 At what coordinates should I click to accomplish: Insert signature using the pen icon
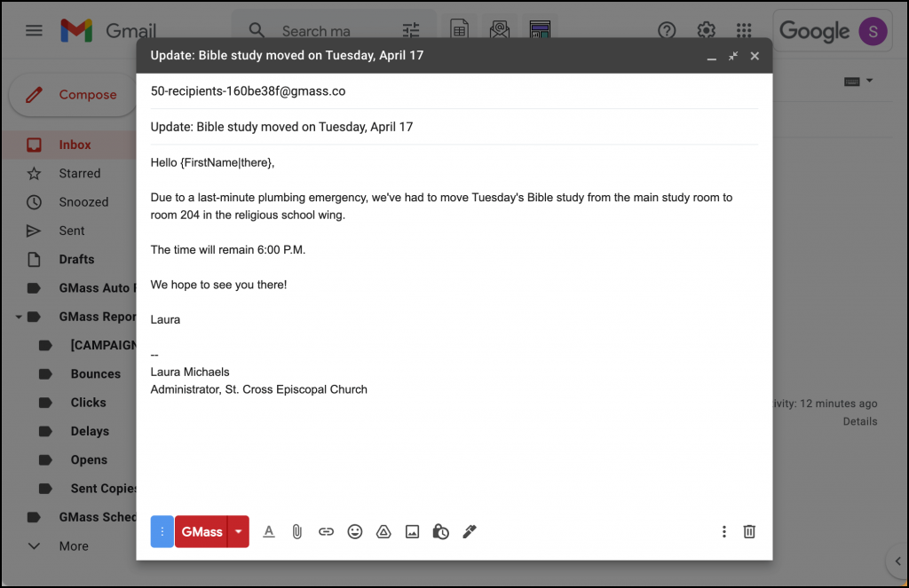(470, 531)
